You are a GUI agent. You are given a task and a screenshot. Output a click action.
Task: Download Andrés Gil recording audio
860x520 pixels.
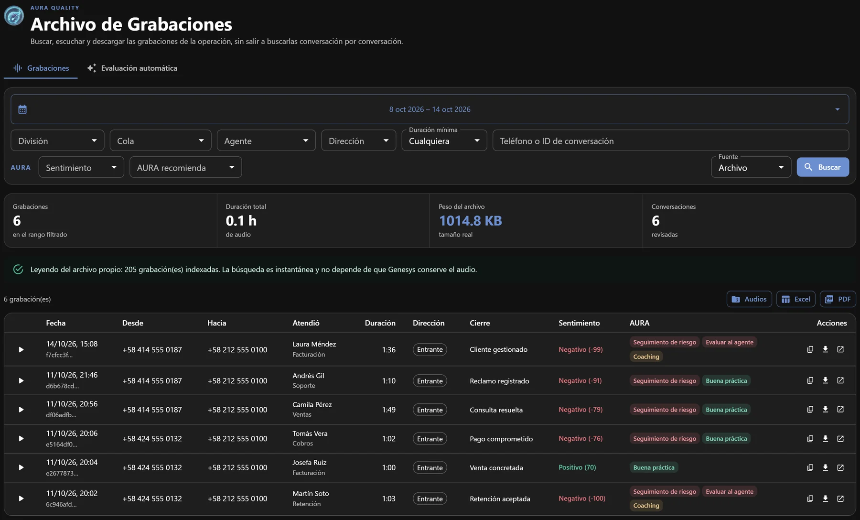825,380
